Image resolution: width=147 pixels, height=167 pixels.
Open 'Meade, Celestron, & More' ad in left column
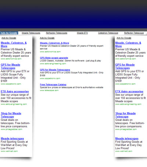pyautogui.click(x=14, y=45)
